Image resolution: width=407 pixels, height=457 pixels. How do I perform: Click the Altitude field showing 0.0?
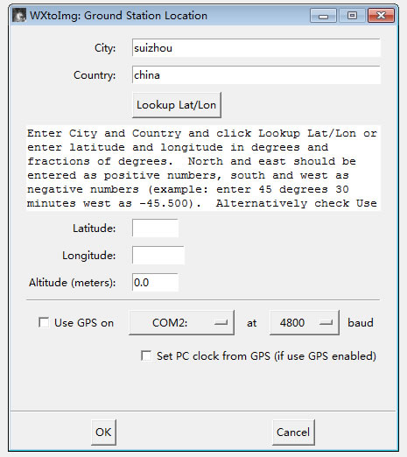pyautogui.click(x=155, y=283)
